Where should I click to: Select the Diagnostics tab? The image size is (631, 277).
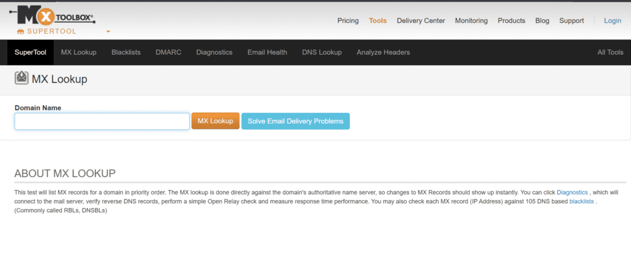[214, 52]
